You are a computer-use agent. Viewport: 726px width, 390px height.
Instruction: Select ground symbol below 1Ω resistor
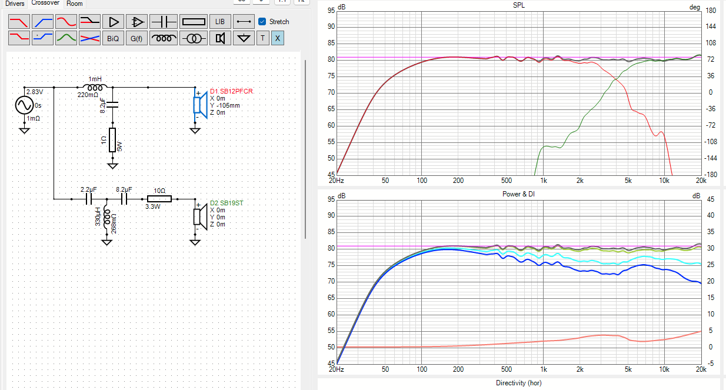pos(112,166)
